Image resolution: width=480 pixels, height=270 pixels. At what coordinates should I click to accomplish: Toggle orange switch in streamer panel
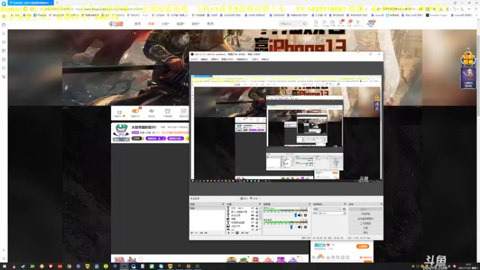135,111
